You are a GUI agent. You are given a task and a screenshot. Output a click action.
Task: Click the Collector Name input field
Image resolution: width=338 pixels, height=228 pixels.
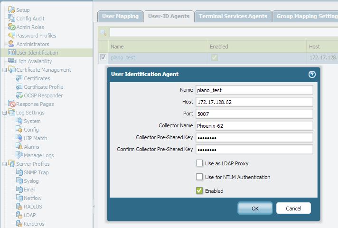click(x=254, y=125)
